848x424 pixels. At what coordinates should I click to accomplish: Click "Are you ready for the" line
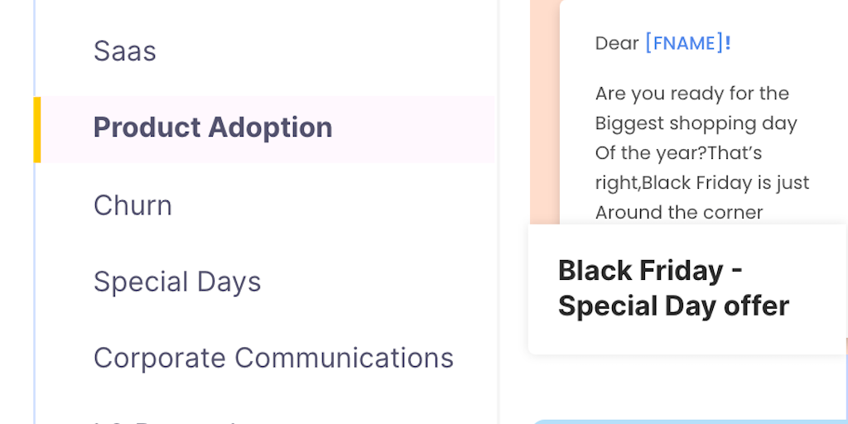click(691, 94)
